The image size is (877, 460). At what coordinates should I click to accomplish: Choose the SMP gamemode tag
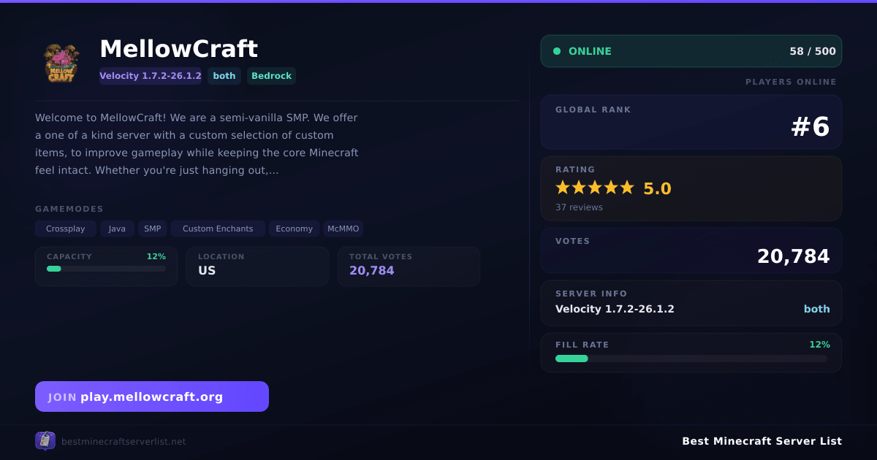coord(153,229)
